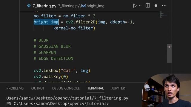This screenshot has height=107, width=191.
Task: Select the TERMINAL panel tab
Action: (95, 88)
